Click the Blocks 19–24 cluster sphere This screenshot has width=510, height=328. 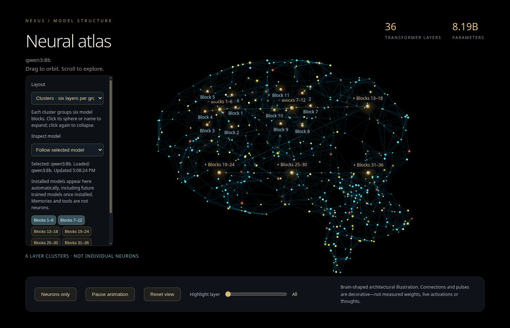click(219, 173)
